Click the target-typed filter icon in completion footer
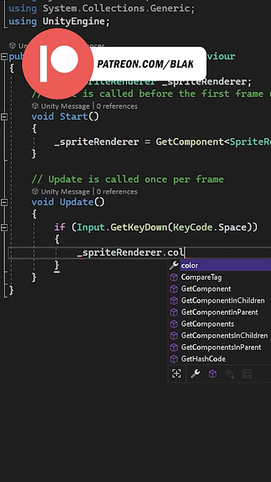The height and width of the screenshot is (482, 271). coord(177,374)
